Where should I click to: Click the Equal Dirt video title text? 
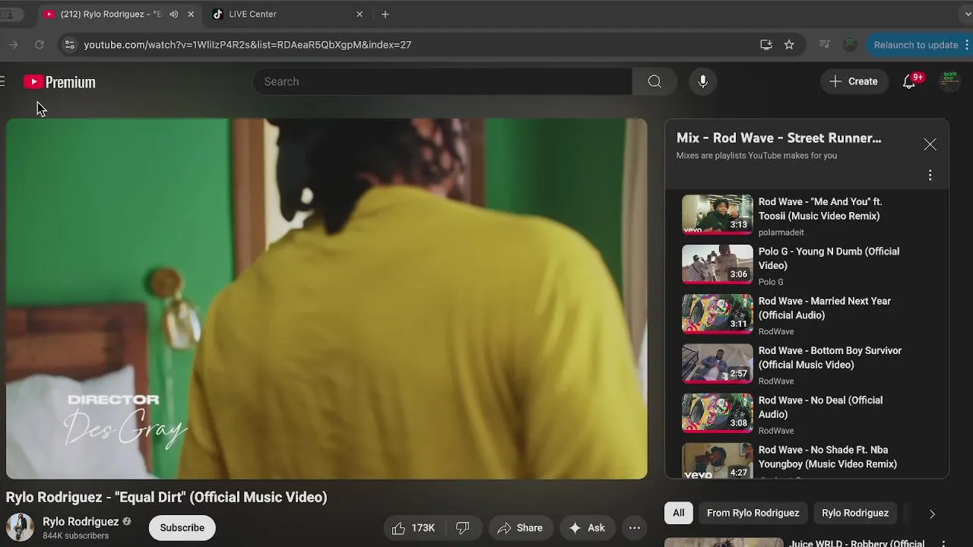click(x=166, y=497)
